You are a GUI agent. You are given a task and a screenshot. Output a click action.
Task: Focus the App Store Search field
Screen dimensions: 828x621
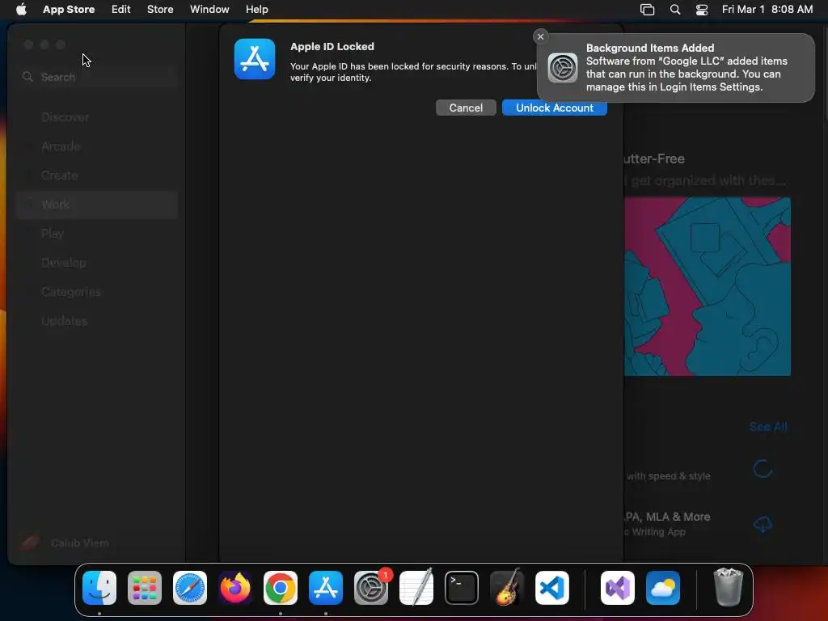pyautogui.click(x=98, y=77)
